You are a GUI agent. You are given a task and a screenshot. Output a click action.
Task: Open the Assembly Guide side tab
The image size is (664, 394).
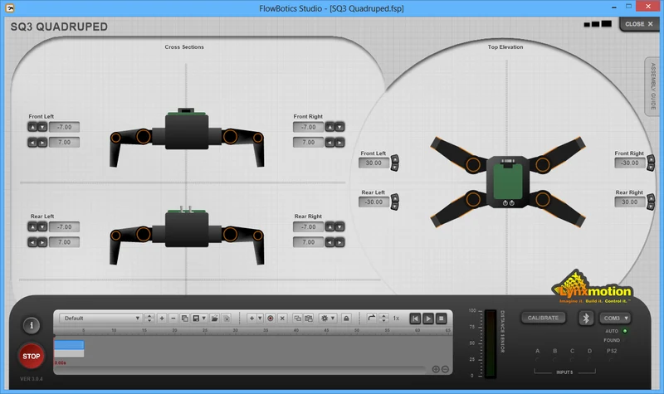(653, 86)
